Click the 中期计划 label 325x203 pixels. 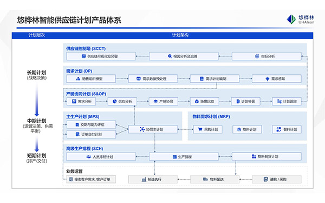37,120
